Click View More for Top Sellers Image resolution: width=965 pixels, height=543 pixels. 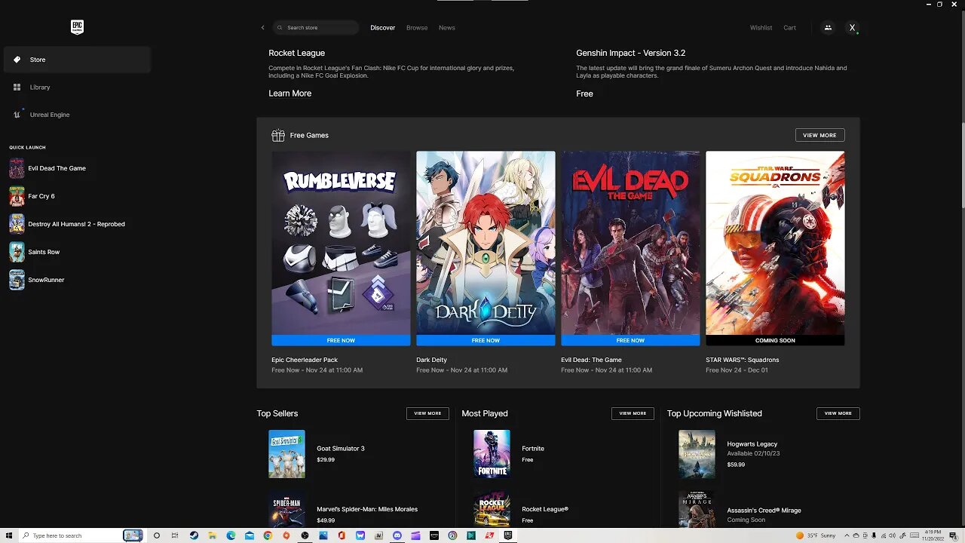427,413
